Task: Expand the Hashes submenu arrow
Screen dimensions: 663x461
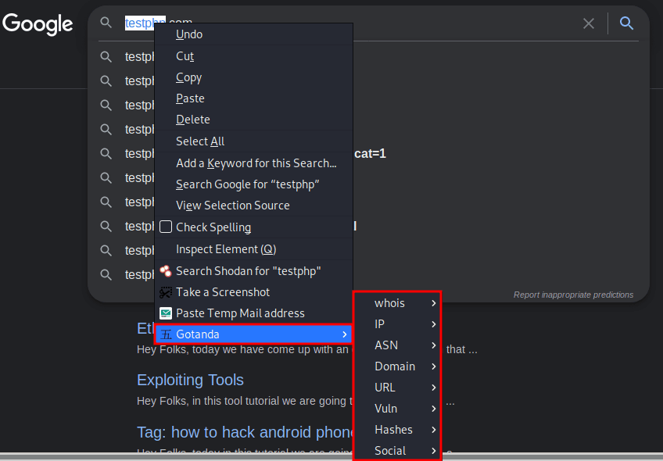Action: [x=434, y=430]
